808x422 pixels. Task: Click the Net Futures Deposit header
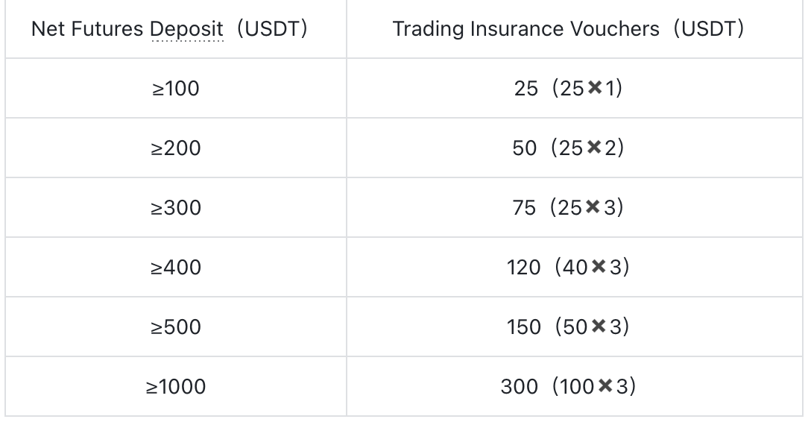point(176,29)
